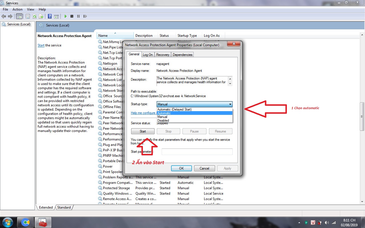Screen dimensions: 365x228
Task: Select the Quality Windows service row
Action: (x=161, y=194)
